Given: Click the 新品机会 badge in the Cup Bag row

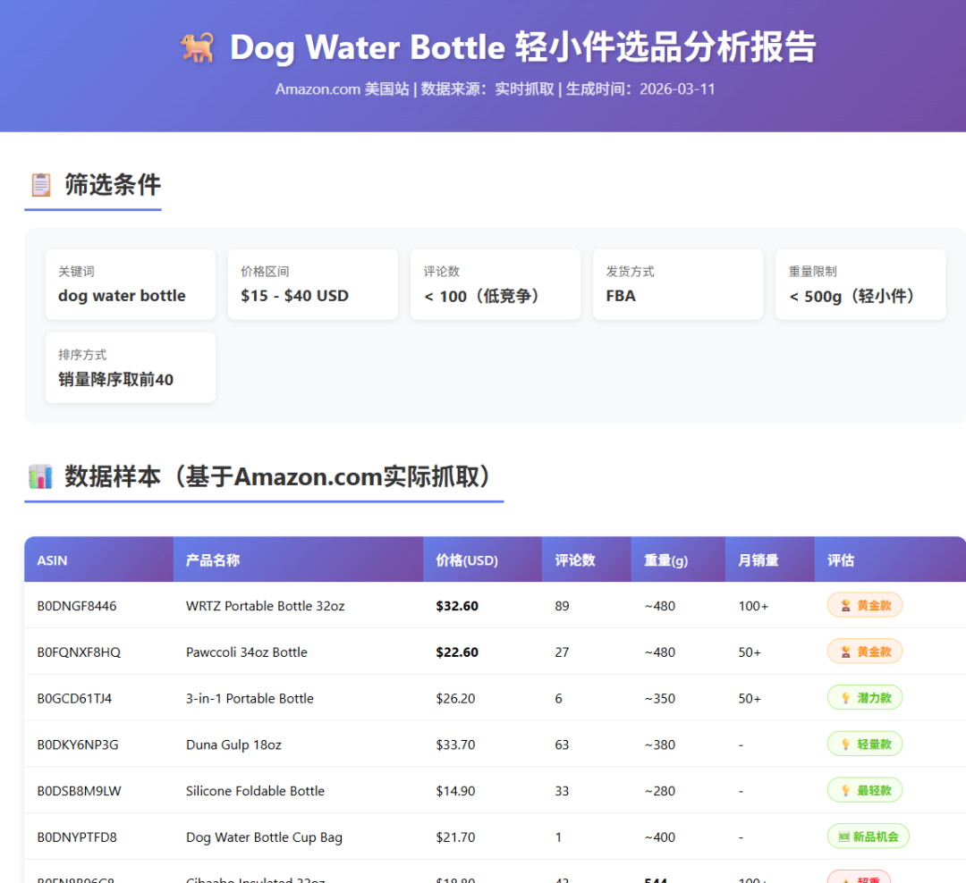Looking at the screenshot, I should (x=867, y=837).
